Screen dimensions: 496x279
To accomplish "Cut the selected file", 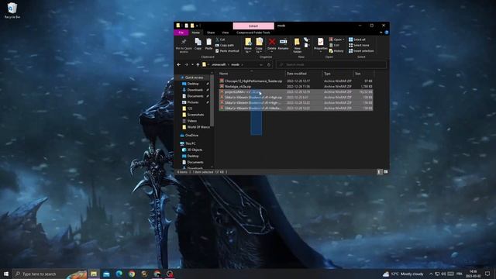I will pos(220,40).
